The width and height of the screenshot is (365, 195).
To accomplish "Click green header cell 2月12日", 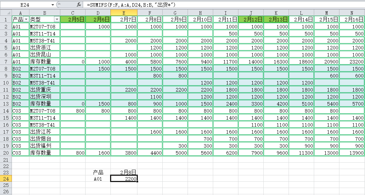I will [x=251, y=19].
